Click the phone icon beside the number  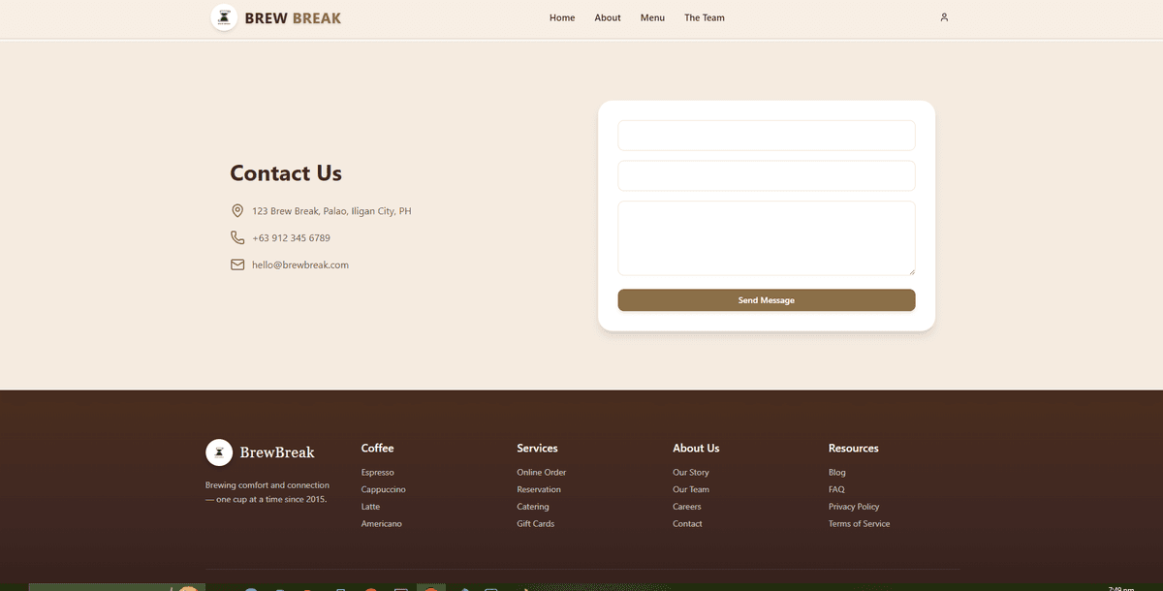point(237,237)
